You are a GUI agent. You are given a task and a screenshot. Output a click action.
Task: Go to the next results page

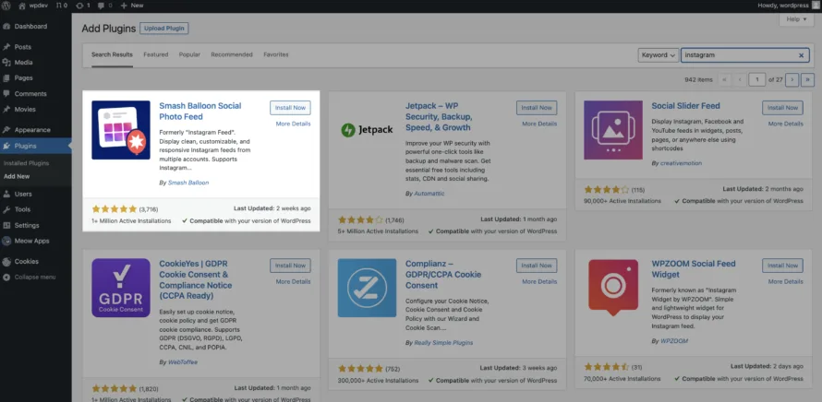pos(792,79)
